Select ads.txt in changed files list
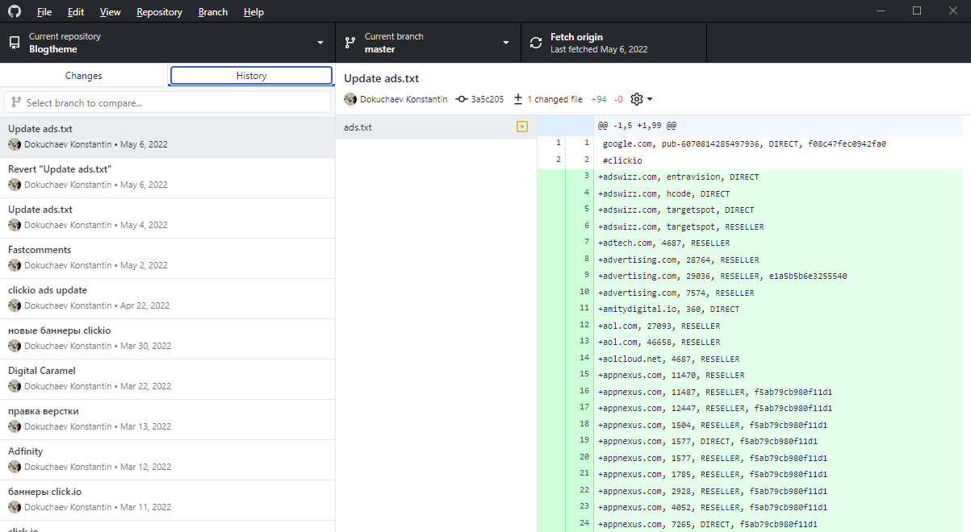 click(436, 127)
